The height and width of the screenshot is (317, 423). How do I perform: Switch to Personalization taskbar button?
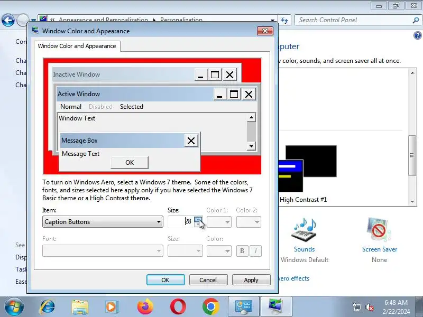coord(276,307)
